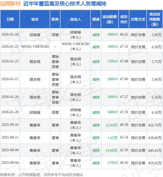Image resolution: width=163 pixels, height=177 pixels.
Task: Click the holdings value 440.45万
Action: (155, 150)
